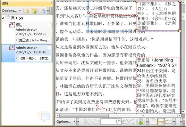186x127 pixels.
Task: Tick checkbox of the 15:31:40 comment
Action: point(49,48)
